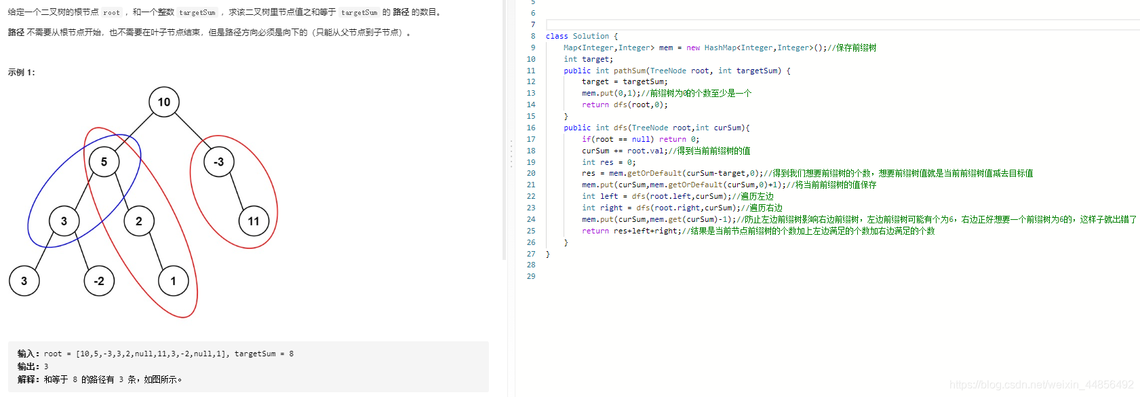Click line number 29 in the gutter
The width and height of the screenshot is (1140, 397).
point(531,276)
